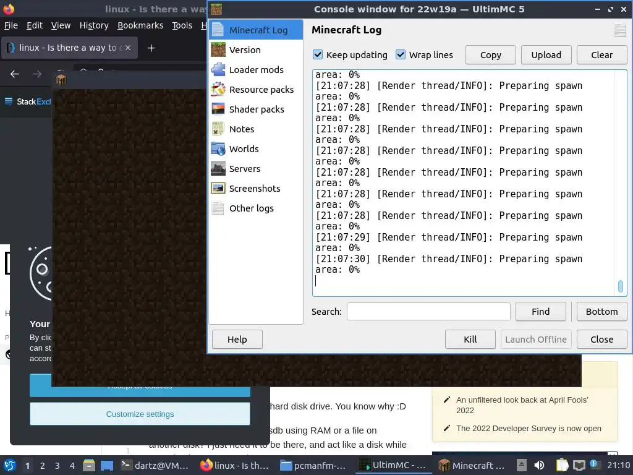The width and height of the screenshot is (633, 475).
Task: Click the Firefox forward arrow
Action: [x=37, y=74]
